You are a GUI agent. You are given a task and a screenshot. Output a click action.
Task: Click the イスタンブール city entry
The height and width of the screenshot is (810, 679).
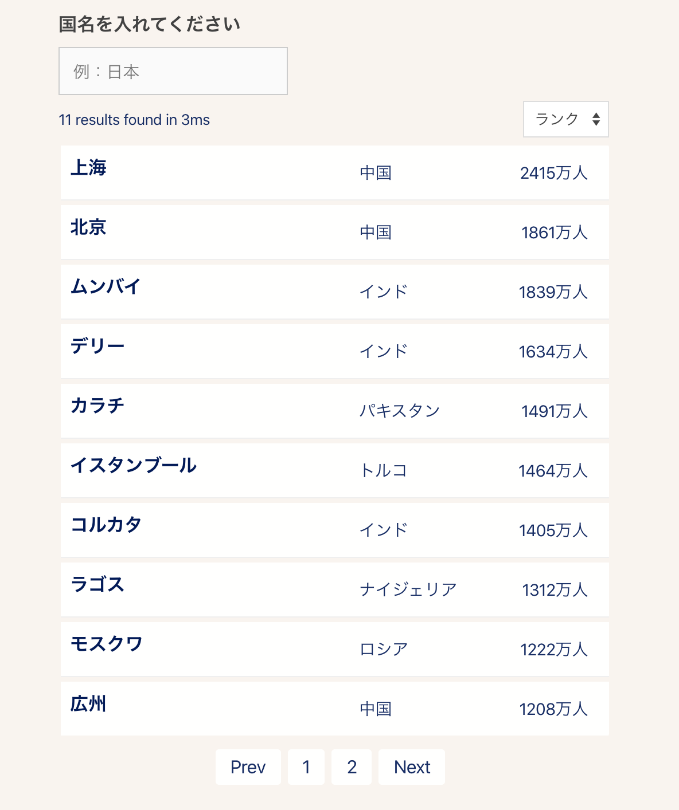(134, 465)
